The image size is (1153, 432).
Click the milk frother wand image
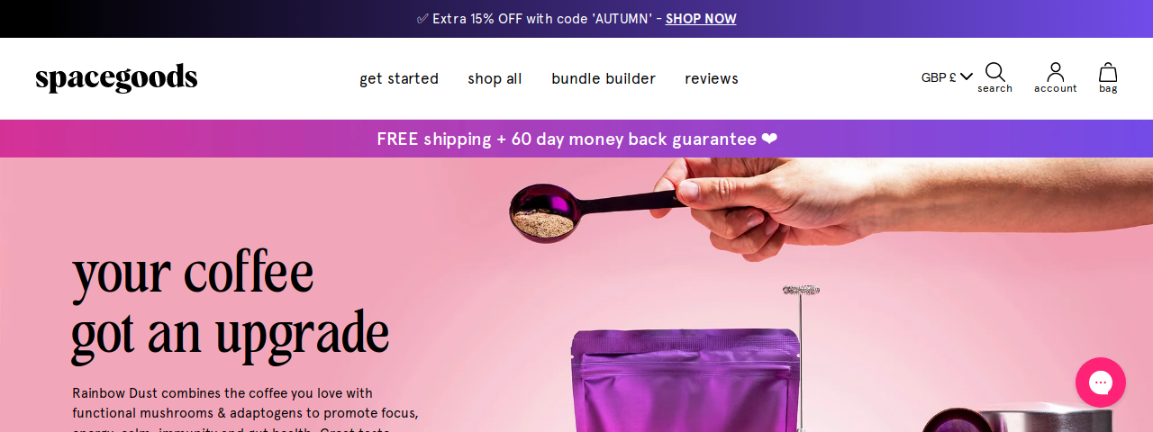(801, 357)
